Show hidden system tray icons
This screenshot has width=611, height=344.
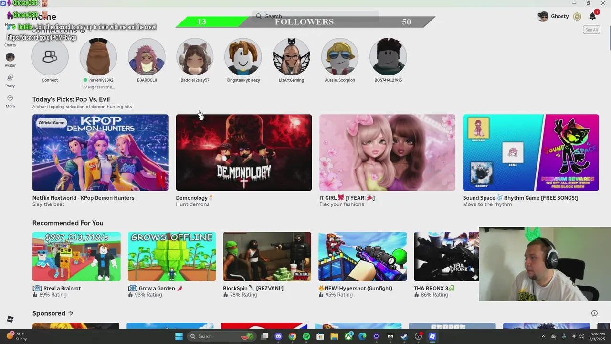pos(543,336)
